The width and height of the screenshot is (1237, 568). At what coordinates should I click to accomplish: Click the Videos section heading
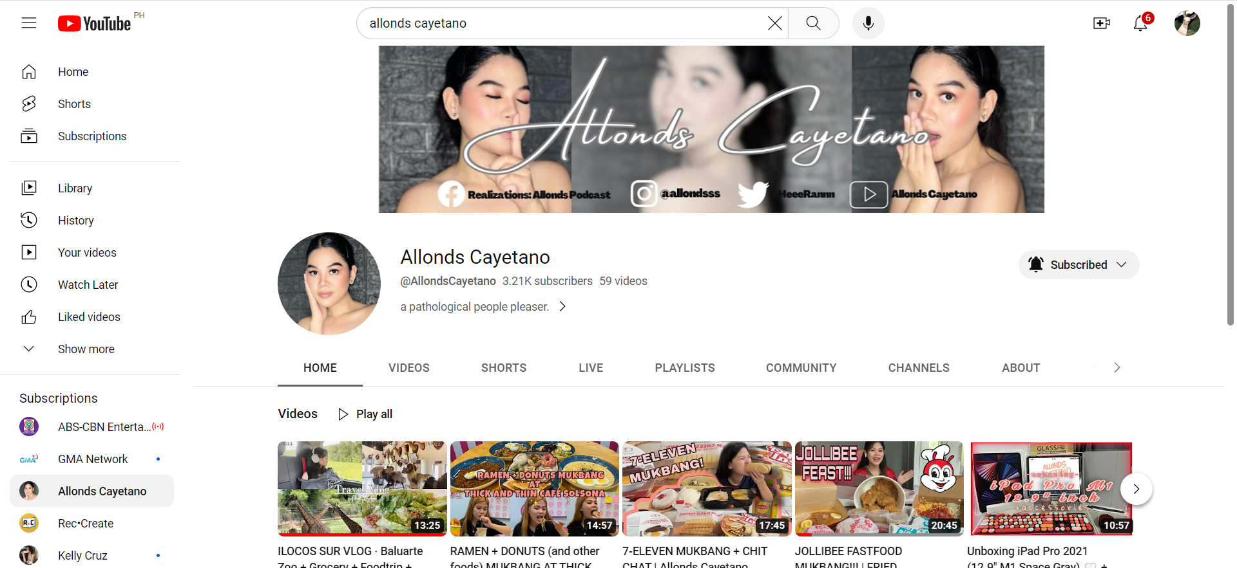298,414
